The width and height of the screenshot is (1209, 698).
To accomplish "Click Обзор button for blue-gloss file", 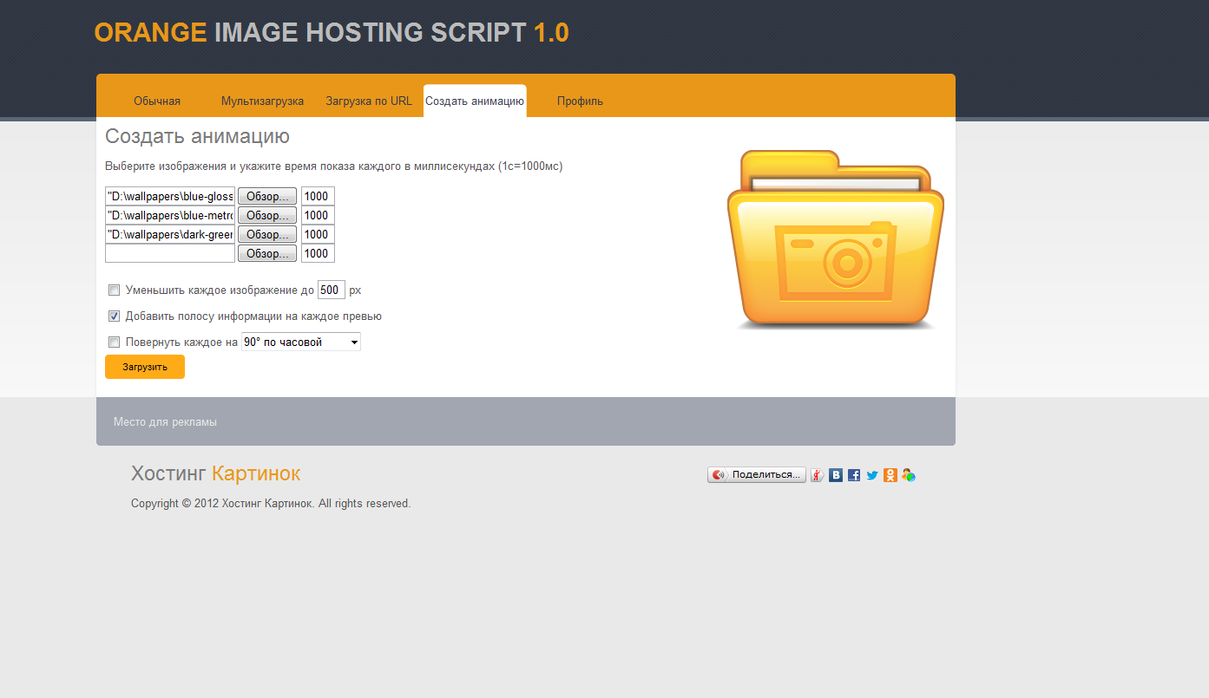I will (x=267, y=196).
